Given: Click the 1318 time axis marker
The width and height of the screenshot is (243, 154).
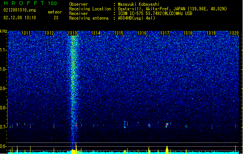Looking at the screenshot, I should 188,33.
